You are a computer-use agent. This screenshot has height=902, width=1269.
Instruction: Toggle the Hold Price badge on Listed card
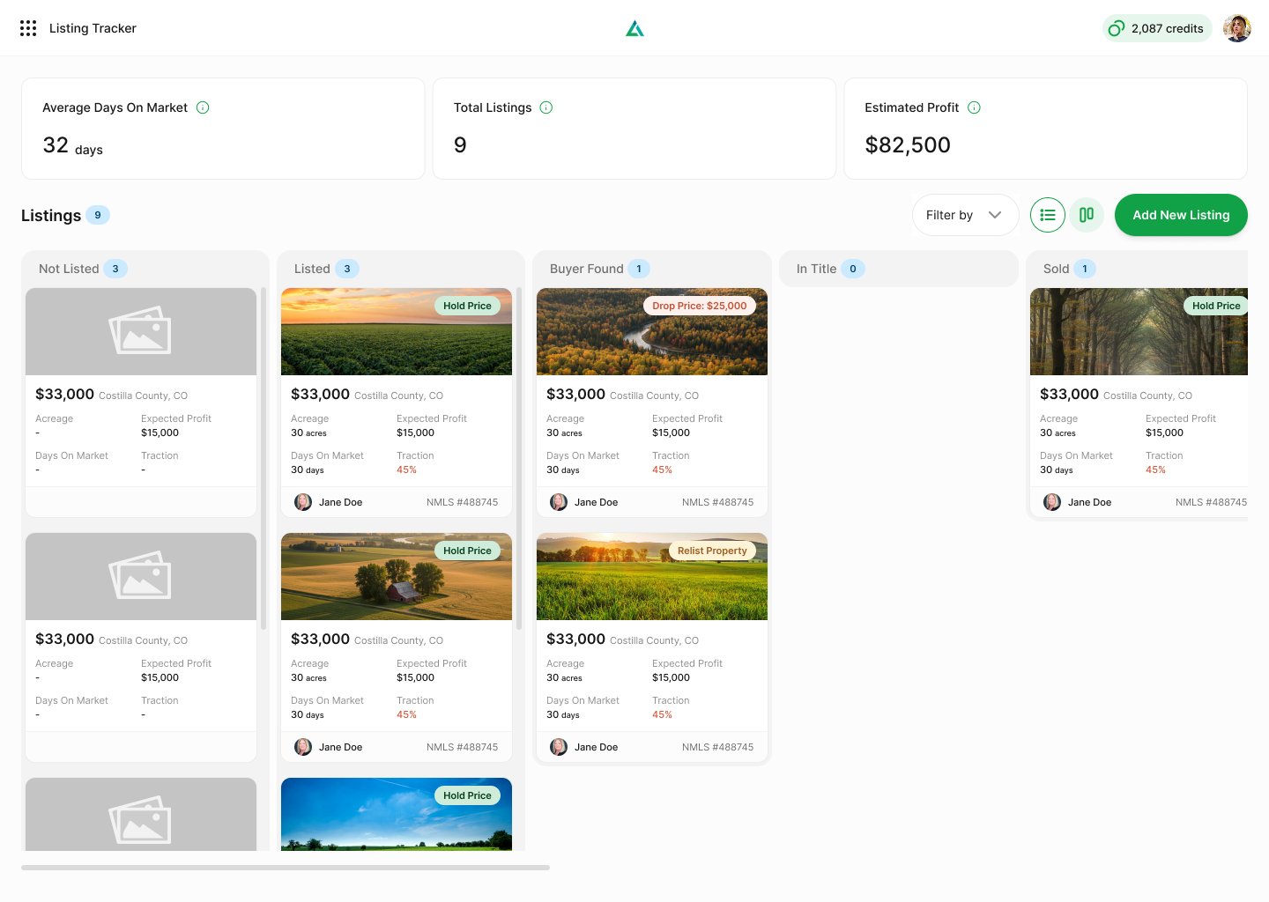tap(468, 305)
